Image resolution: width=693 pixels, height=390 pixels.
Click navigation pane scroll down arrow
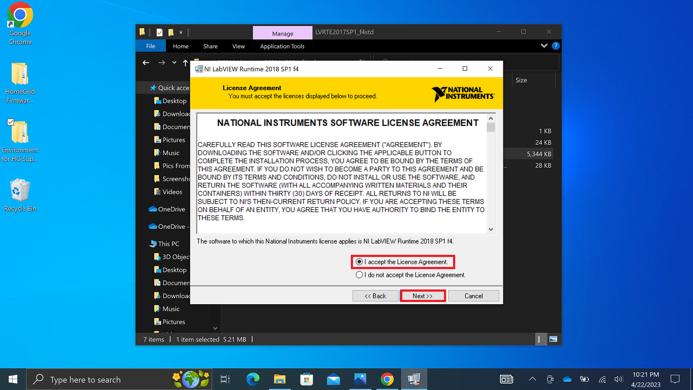click(215, 328)
